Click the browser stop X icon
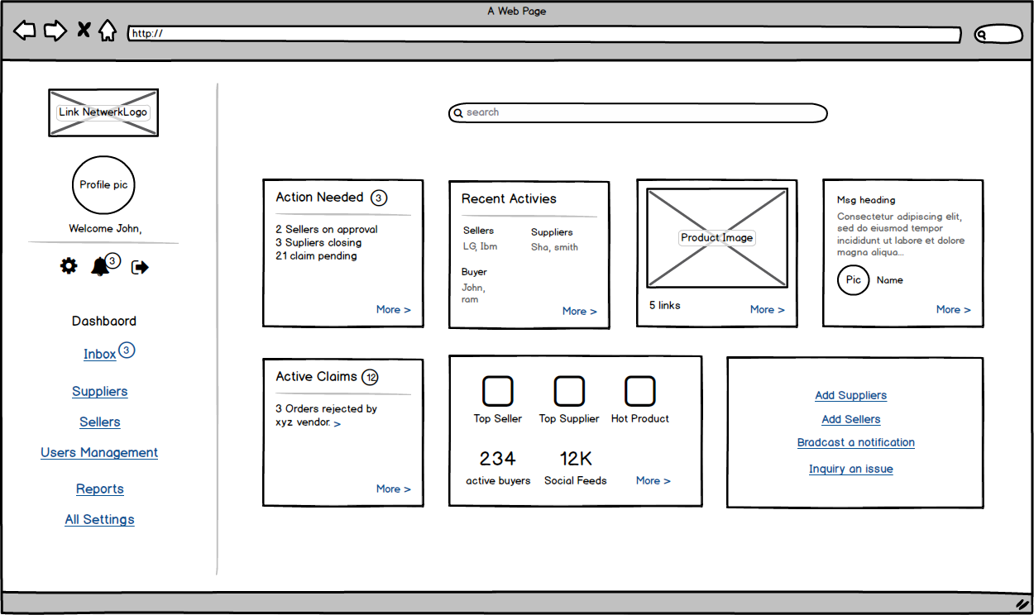 point(84,31)
